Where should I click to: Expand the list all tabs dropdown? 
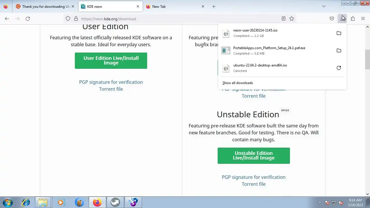(324, 6)
